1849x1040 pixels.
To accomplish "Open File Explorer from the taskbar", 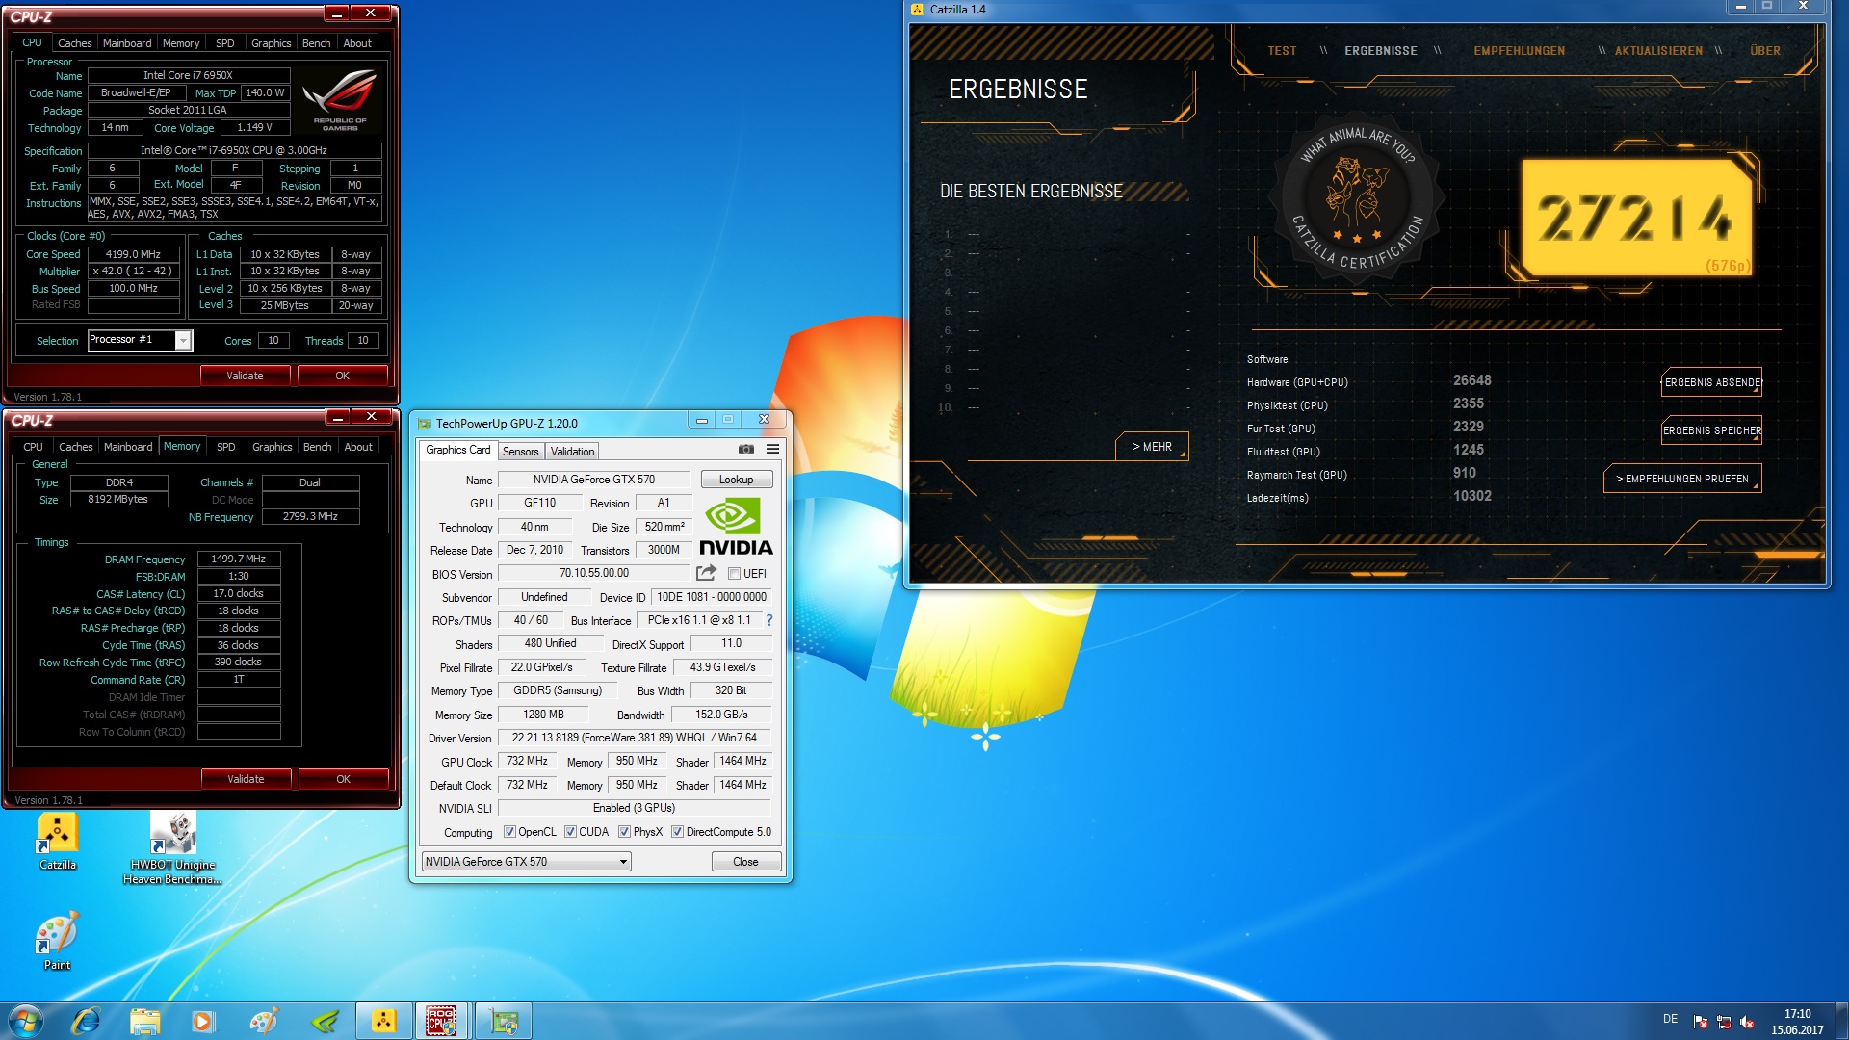I will pos(144,1021).
